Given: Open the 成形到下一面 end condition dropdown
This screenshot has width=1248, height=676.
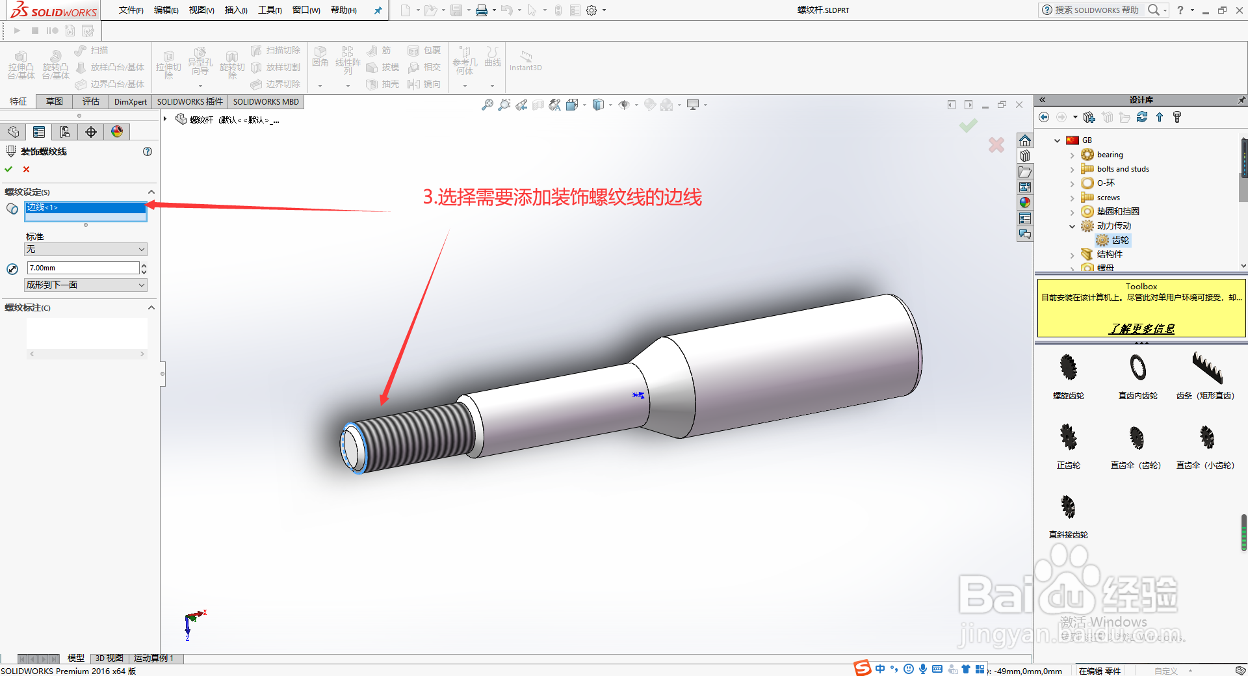Looking at the screenshot, I should [86, 285].
